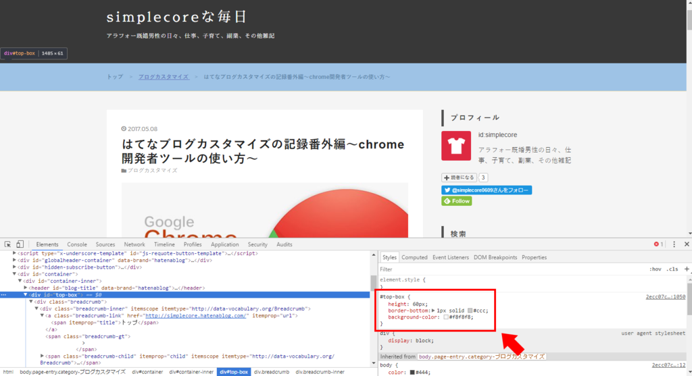Viewport: 692px width, 376px height.
Task: Switch to the Network tab
Action: pyautogui.click(x=134, y=244)
